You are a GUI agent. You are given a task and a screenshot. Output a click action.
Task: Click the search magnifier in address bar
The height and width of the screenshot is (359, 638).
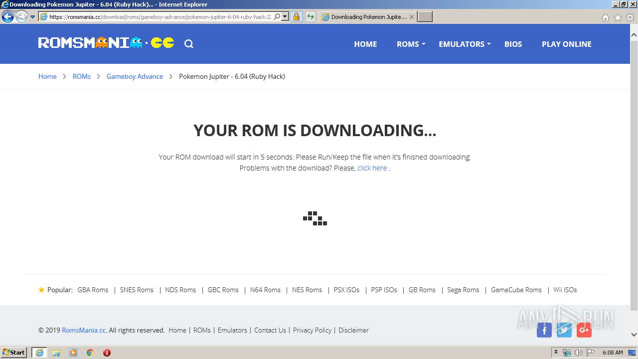pyautogui.click(x=277, y=17)
